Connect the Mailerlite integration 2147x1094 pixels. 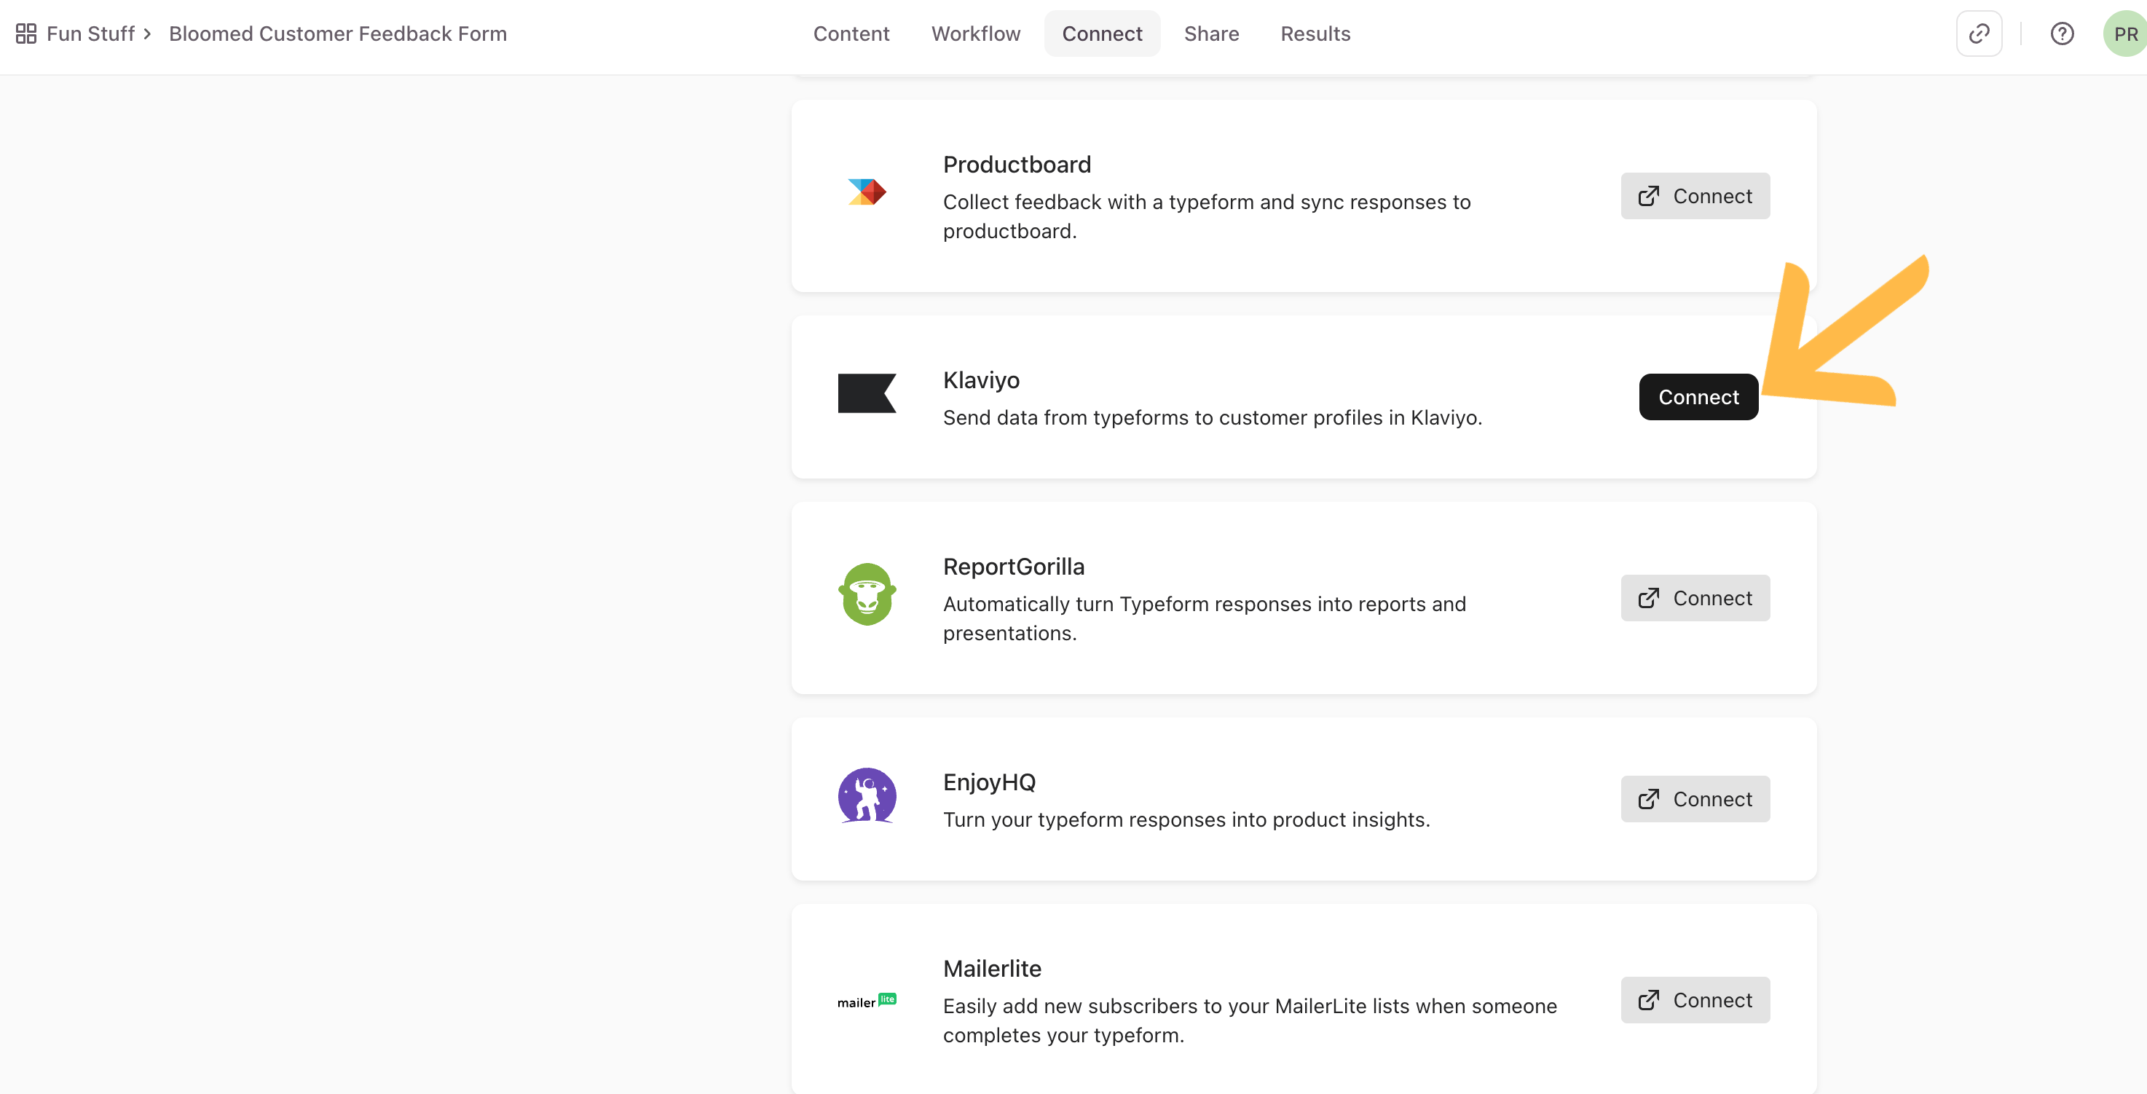click(x=1695, y=1000)
